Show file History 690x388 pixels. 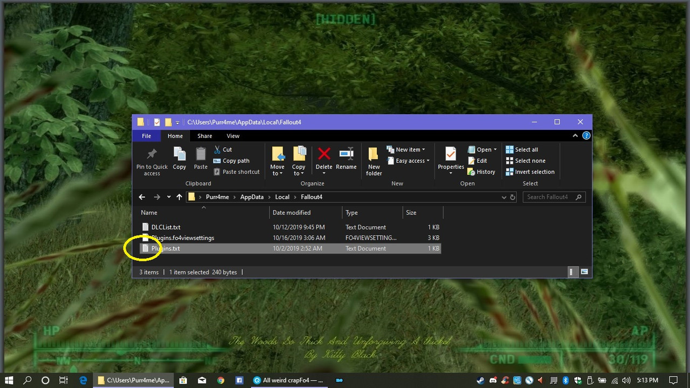tap(481, 172)
